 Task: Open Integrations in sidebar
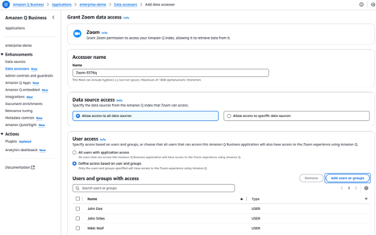15,97
